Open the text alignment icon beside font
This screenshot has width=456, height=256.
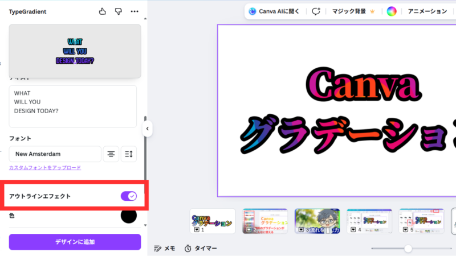pyautogui.click(x=111, y=154)
